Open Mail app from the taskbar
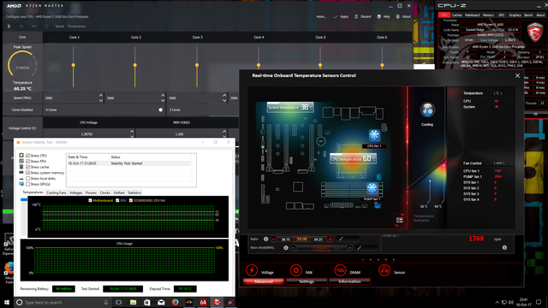Screen dimensions: 548x308 161,302
